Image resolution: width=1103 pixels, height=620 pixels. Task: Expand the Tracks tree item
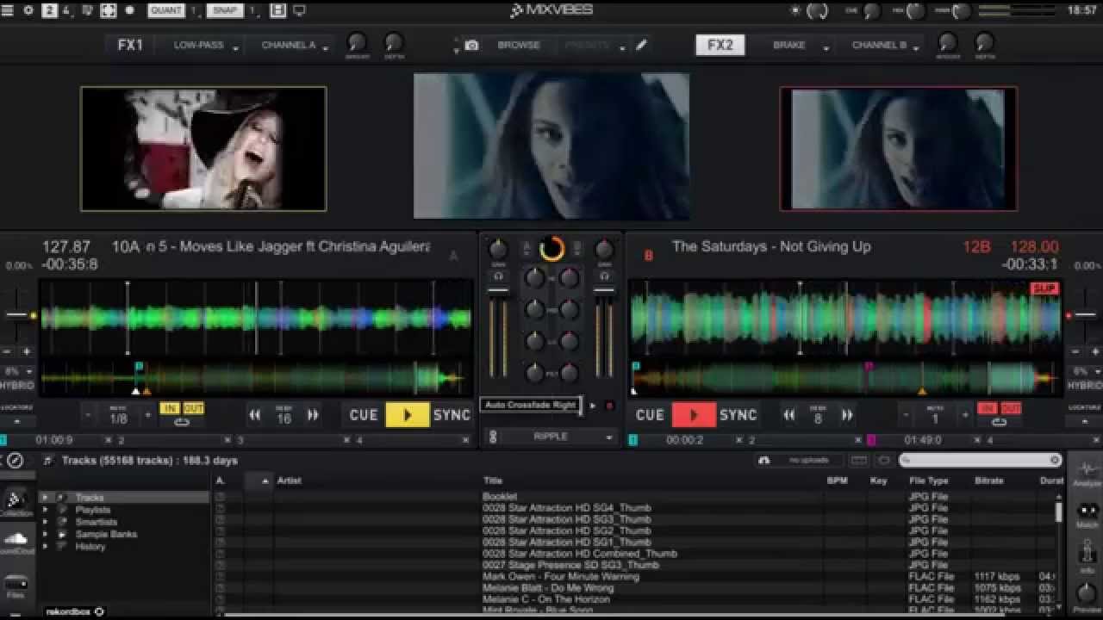pos(45,498)
